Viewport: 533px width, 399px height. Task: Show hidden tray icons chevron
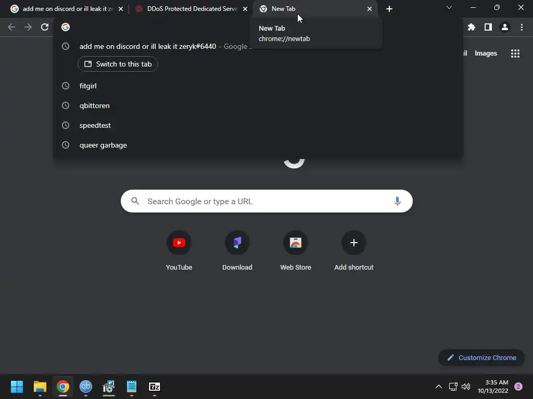click(438, 387)
